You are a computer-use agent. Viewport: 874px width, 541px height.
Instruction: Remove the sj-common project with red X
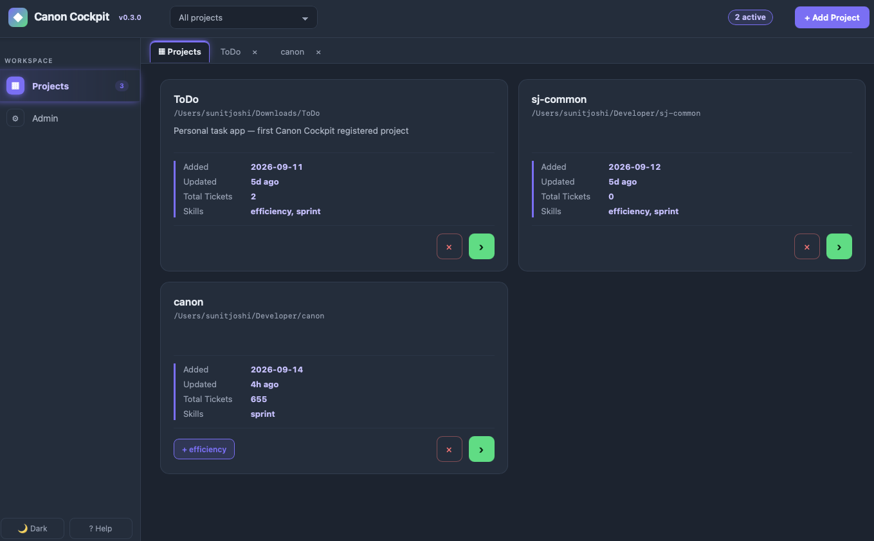point(806,246)
